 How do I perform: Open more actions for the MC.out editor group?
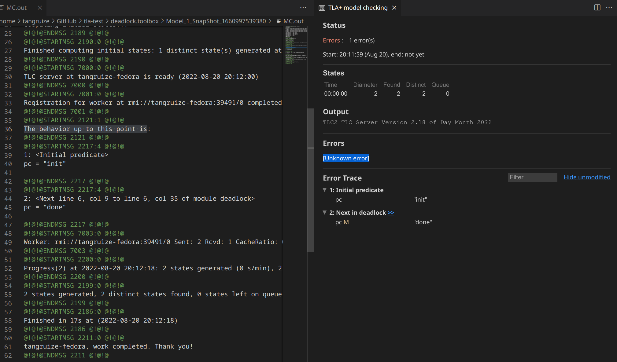click(x=303, y=8)
